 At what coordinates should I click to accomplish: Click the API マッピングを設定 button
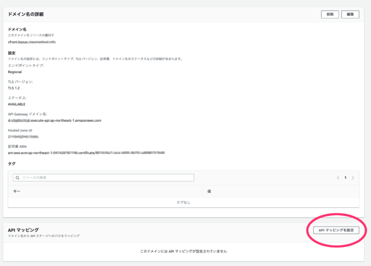tap(336, 230)
